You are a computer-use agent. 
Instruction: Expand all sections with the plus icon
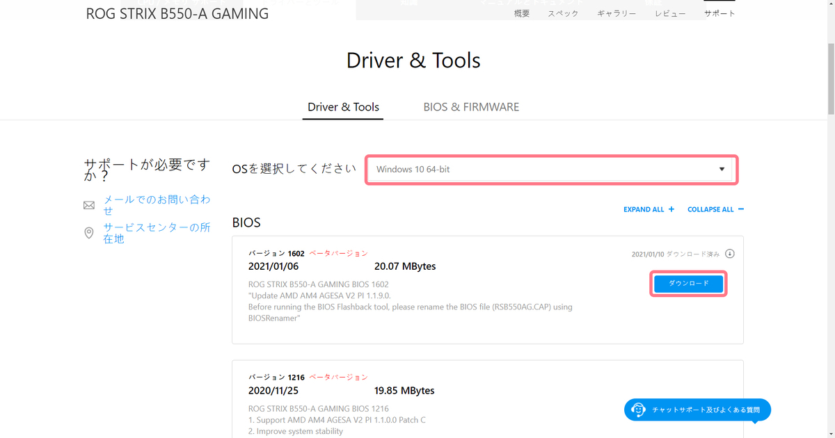coord(671,209)
